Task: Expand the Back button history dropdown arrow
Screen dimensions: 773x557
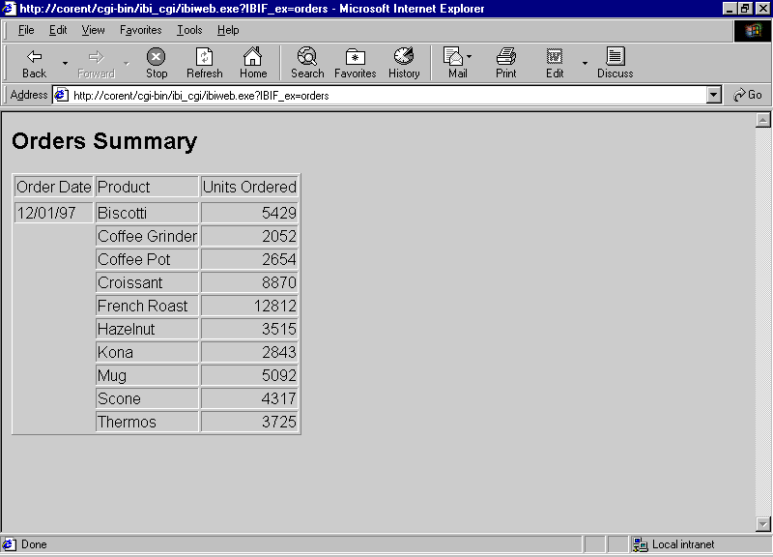Action: point(65,63)
